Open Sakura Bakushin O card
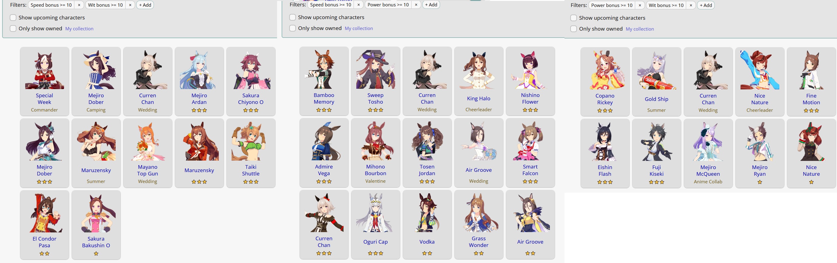The width and height of the screenshot is (837, 263). (x=96, y=225)
